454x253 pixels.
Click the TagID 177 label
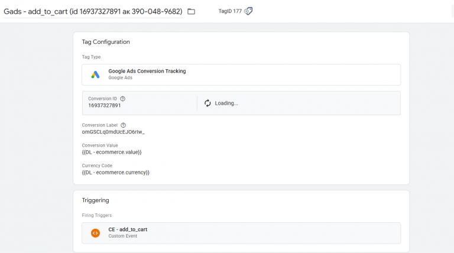[x=230, y=11]
